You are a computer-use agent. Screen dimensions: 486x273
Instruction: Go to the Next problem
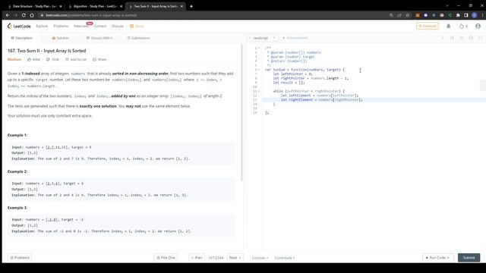235,258
